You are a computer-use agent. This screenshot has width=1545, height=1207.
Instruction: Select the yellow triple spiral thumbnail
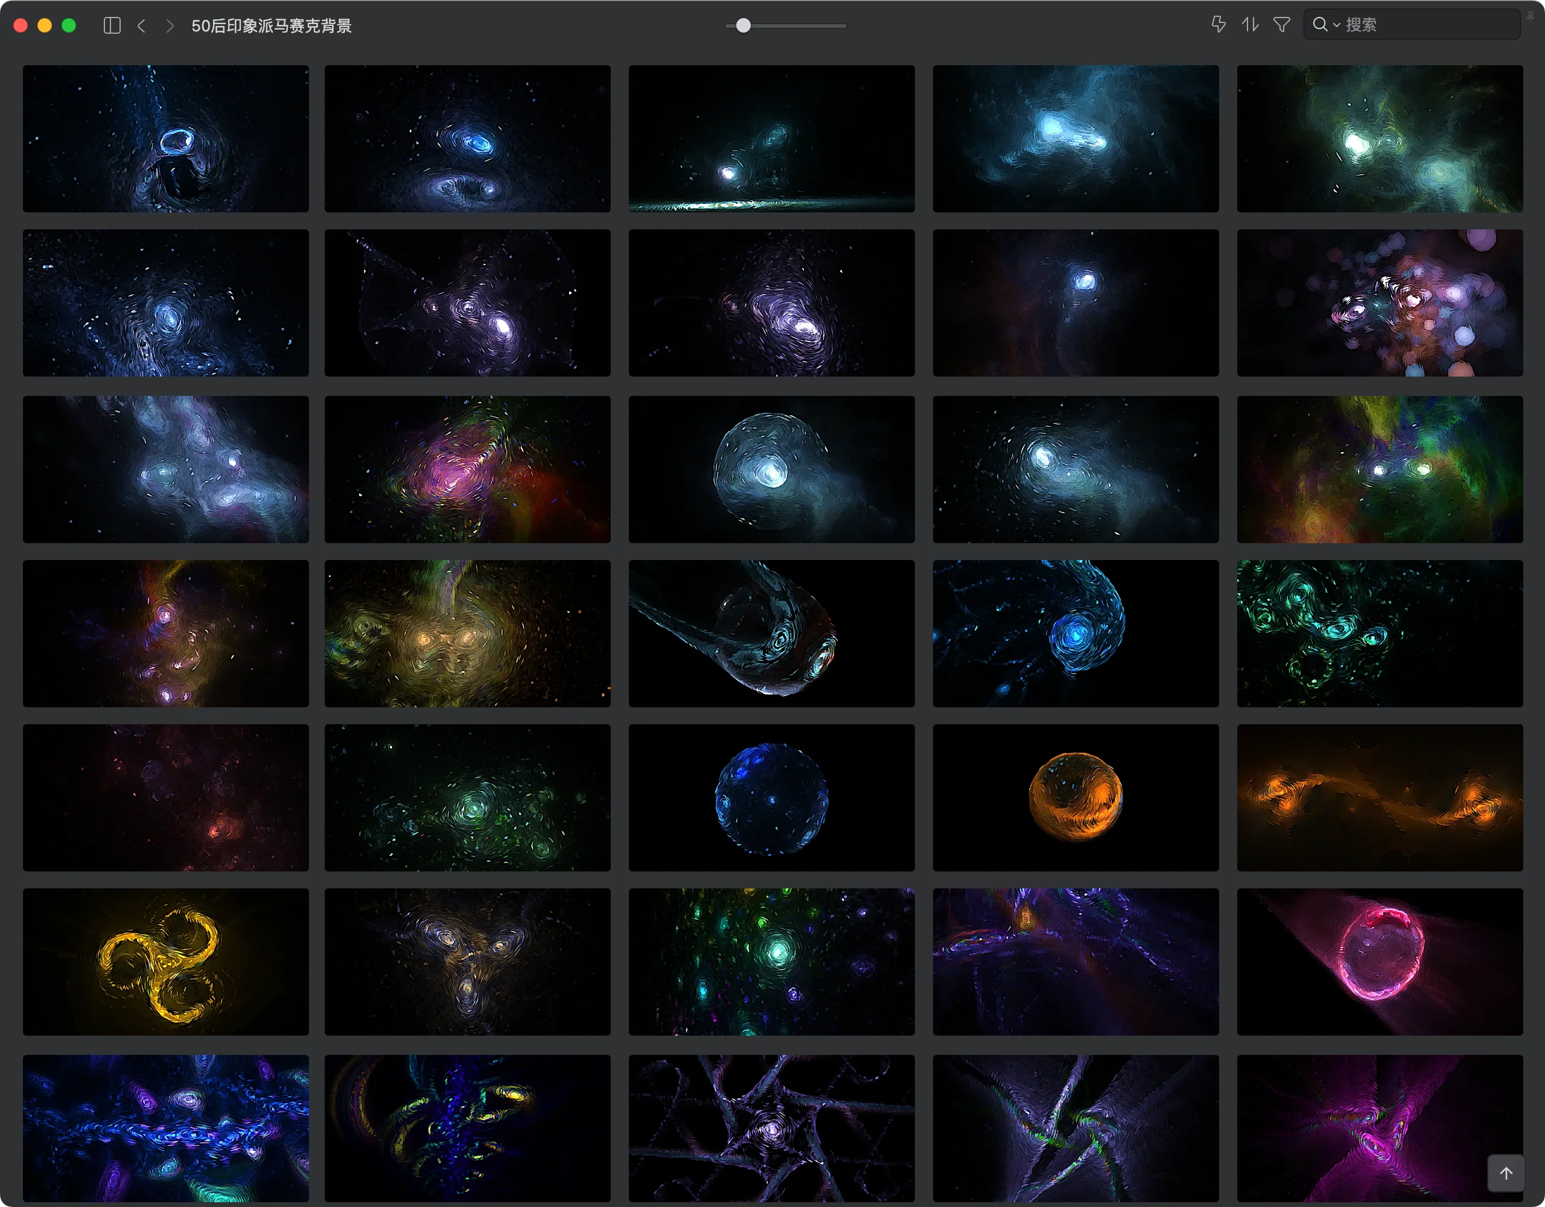(x=165, y=962)
